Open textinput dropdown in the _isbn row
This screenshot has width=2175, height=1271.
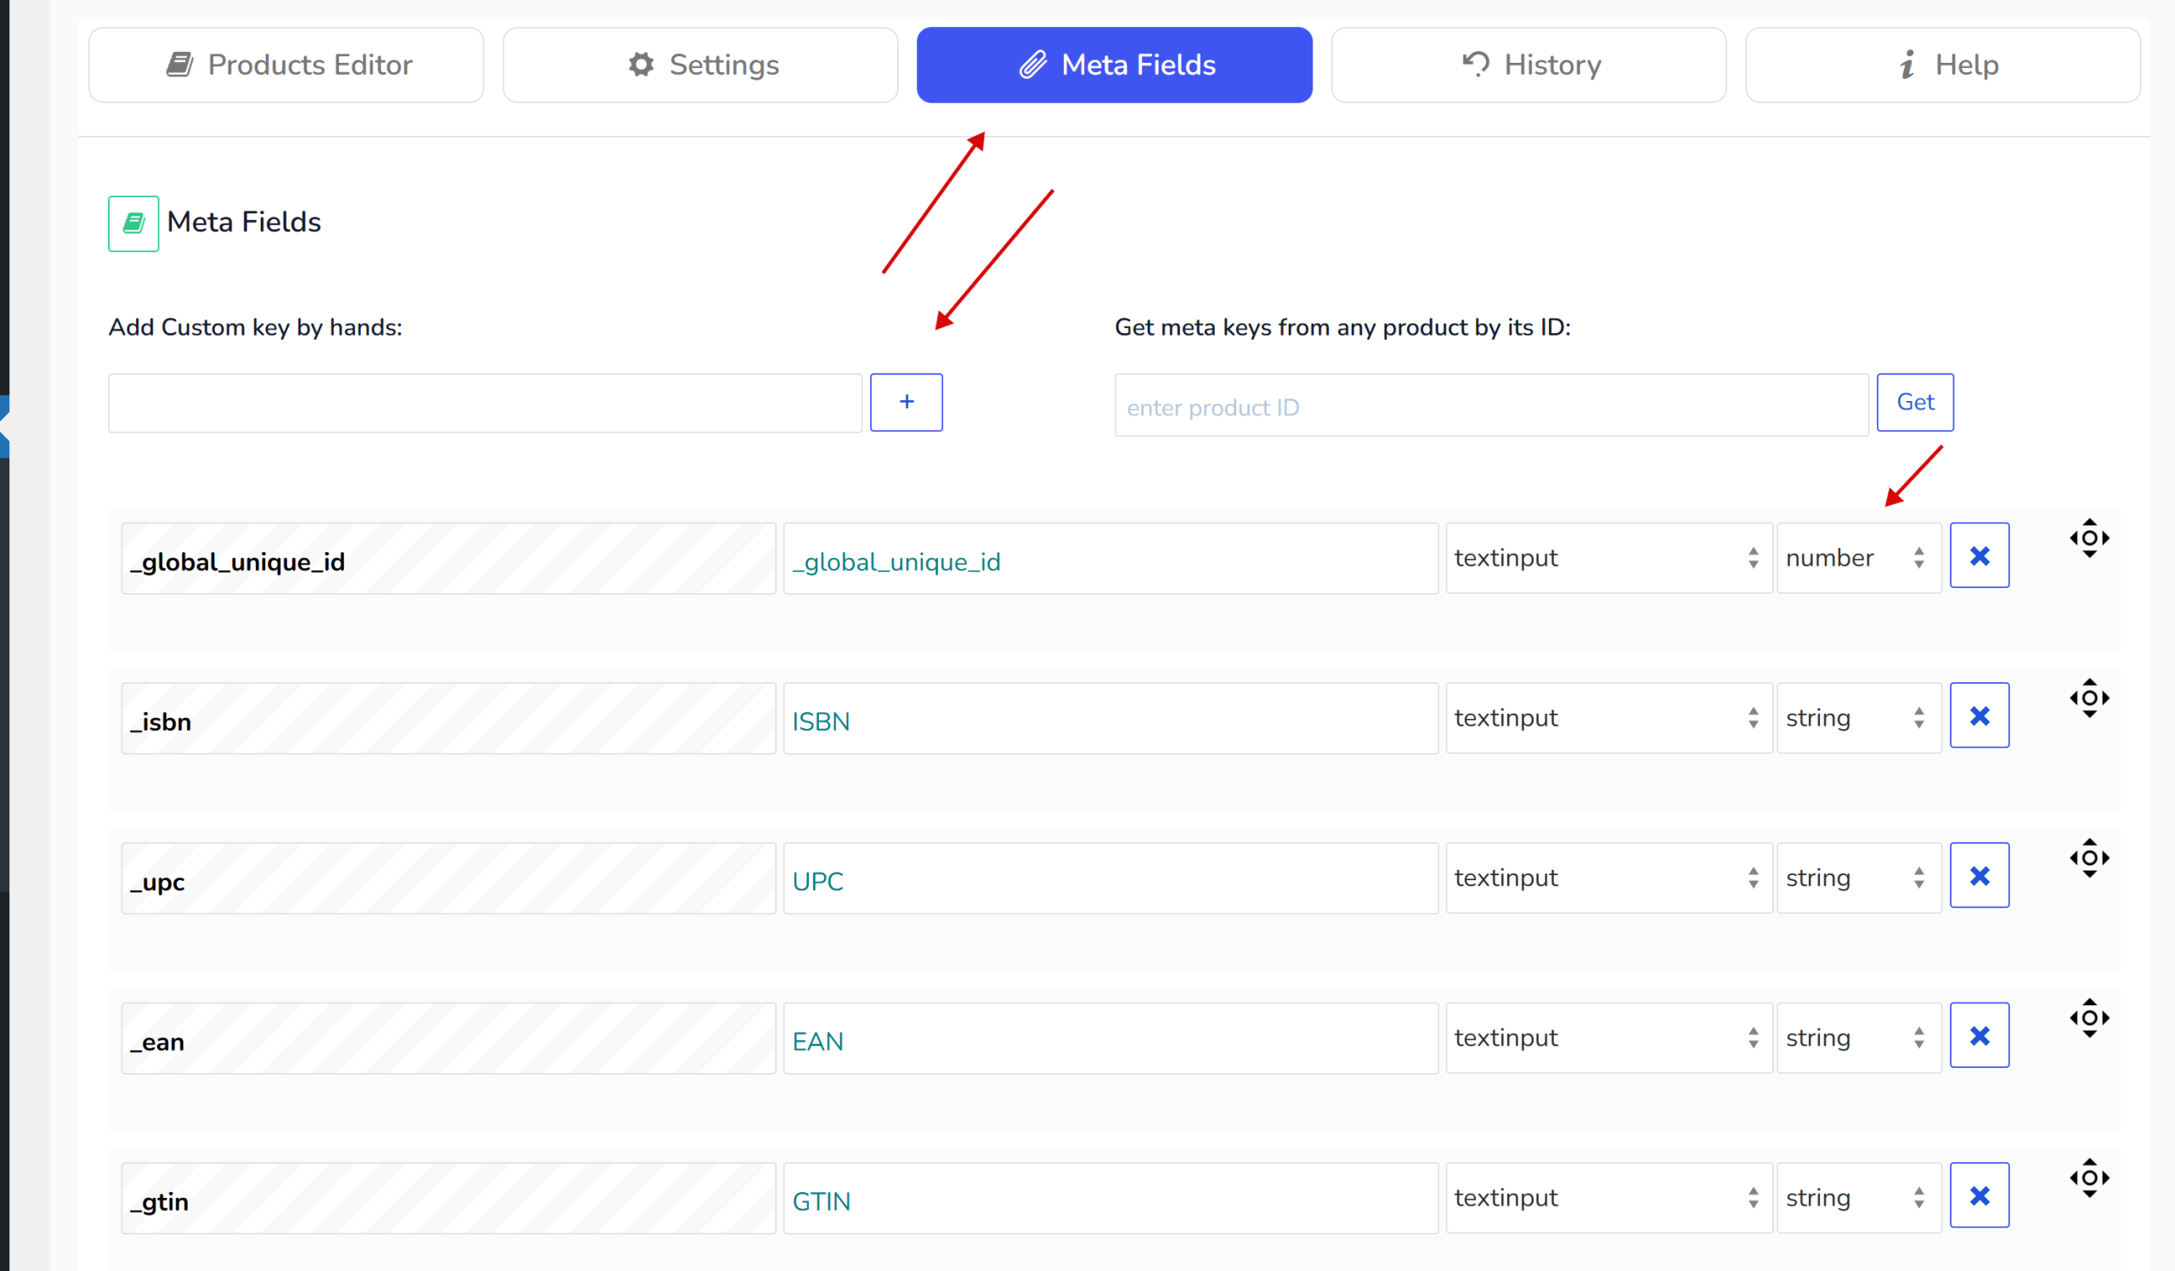pyautogui.click(x=1608, y=718)
